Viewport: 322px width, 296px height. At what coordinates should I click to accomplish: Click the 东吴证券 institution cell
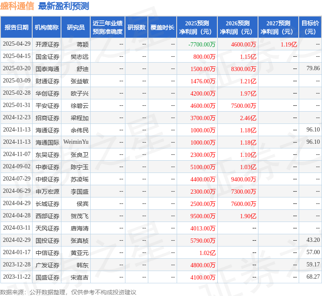point(47,155)
